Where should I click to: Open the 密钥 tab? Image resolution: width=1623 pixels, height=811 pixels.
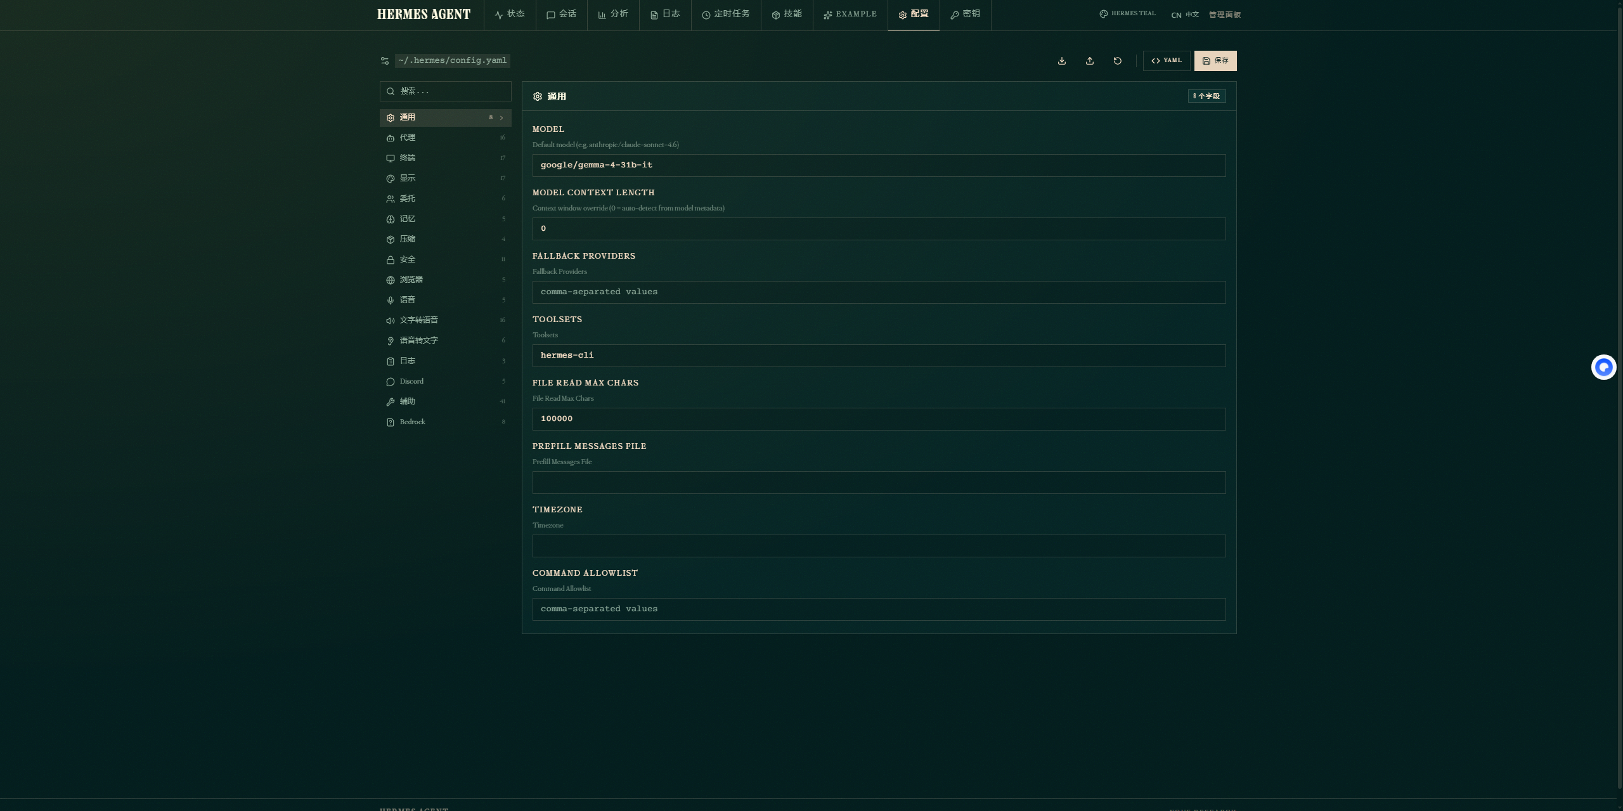point(965,14)
